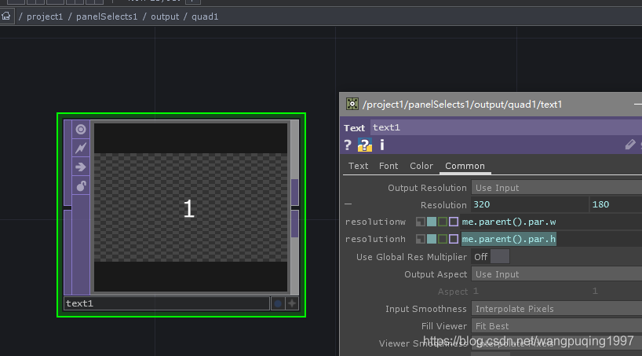Switch to the Color parameter tab
Screen dimensions: 642x356
(x=421, y=166)
